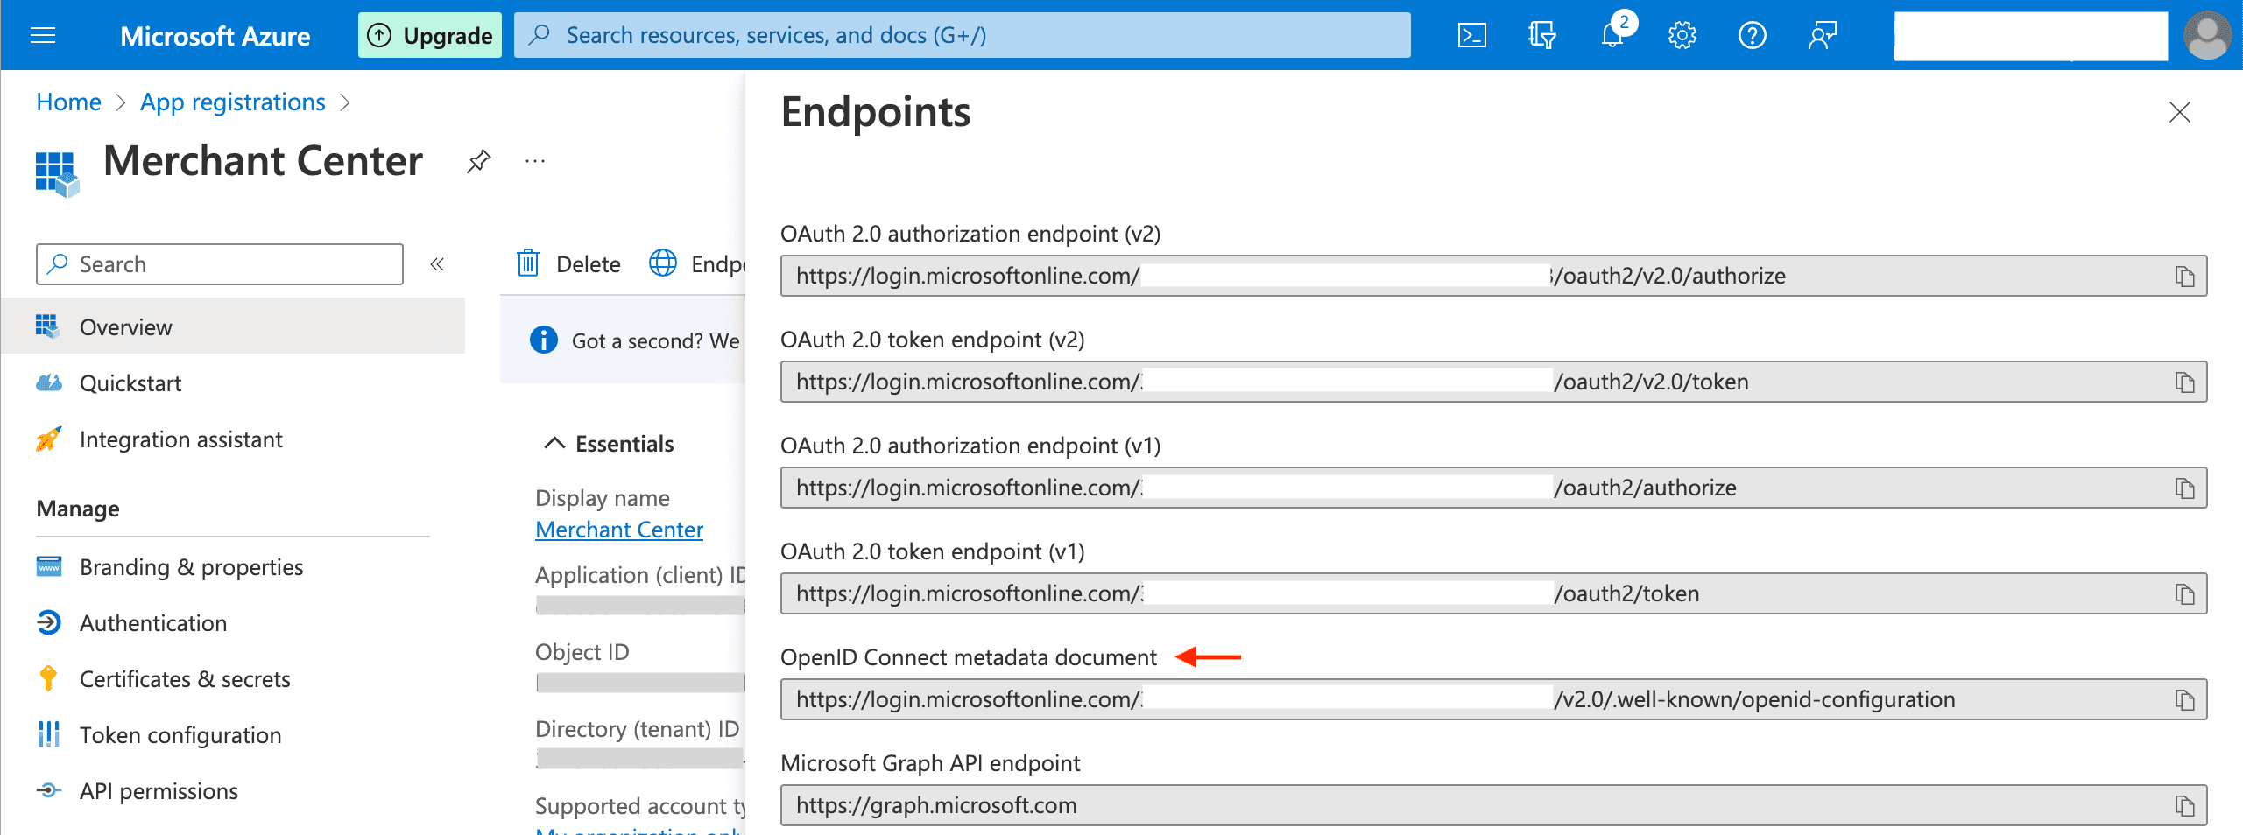
Task: Copy OAuth 2.0 token endpoint (v2)
Action: click(2184, 382)
